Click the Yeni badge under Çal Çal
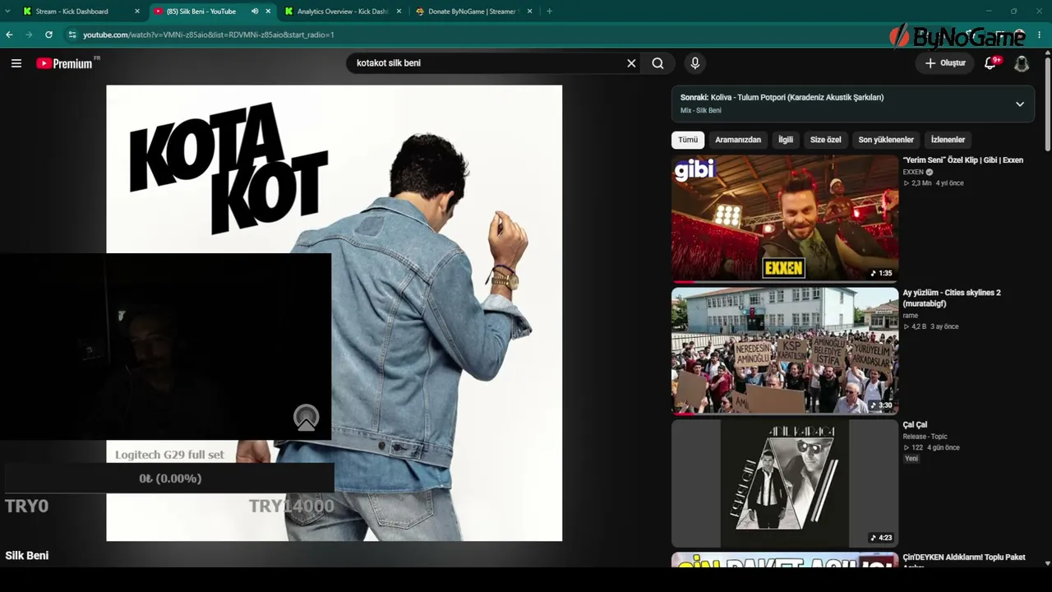 911,459
